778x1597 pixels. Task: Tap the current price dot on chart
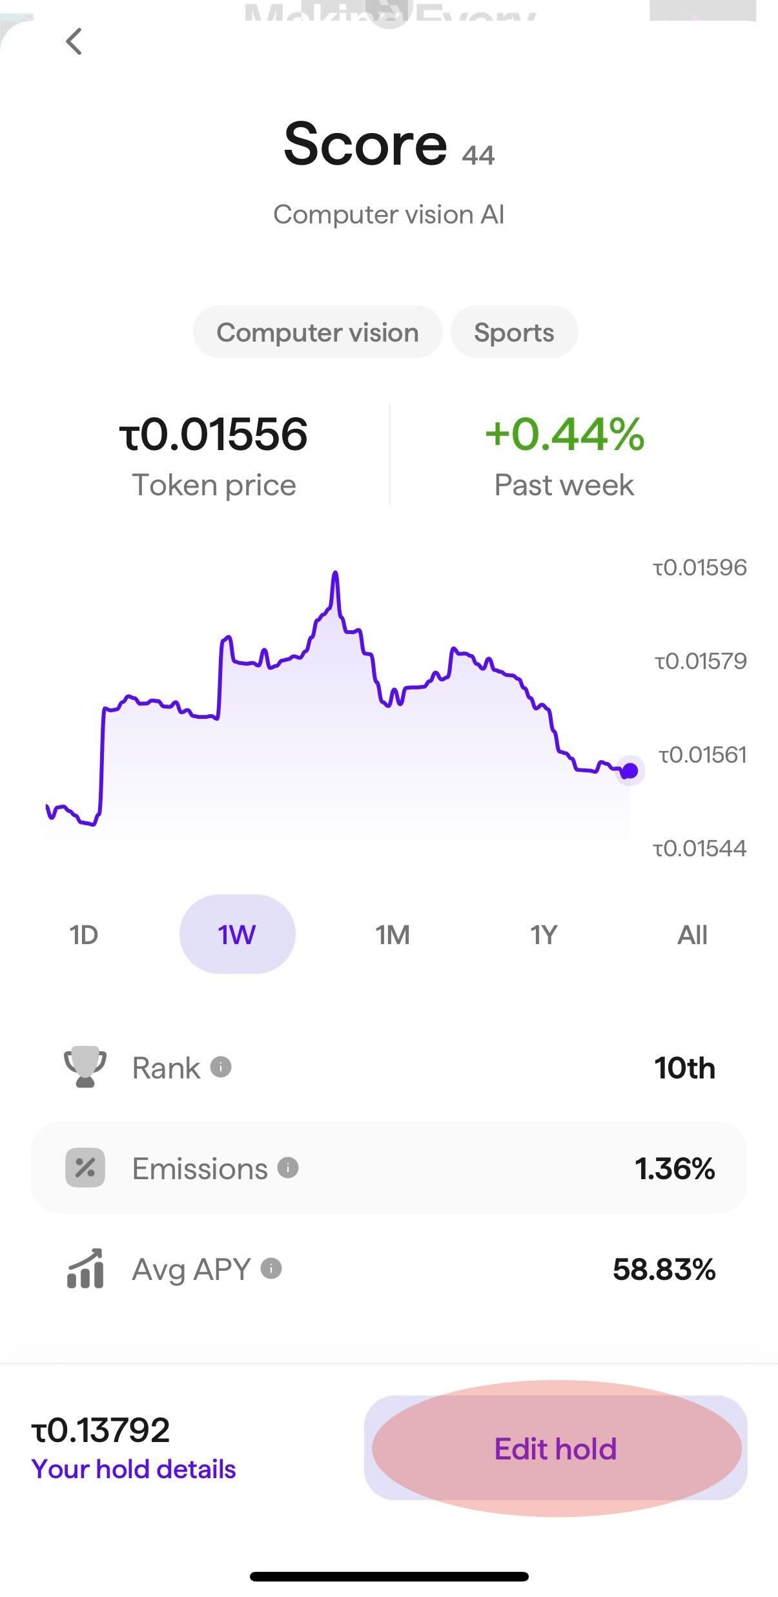point(630,770)
